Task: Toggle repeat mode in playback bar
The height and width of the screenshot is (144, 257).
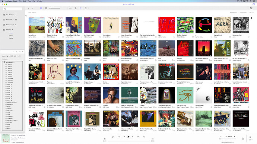Action: [x=119, y=137]
